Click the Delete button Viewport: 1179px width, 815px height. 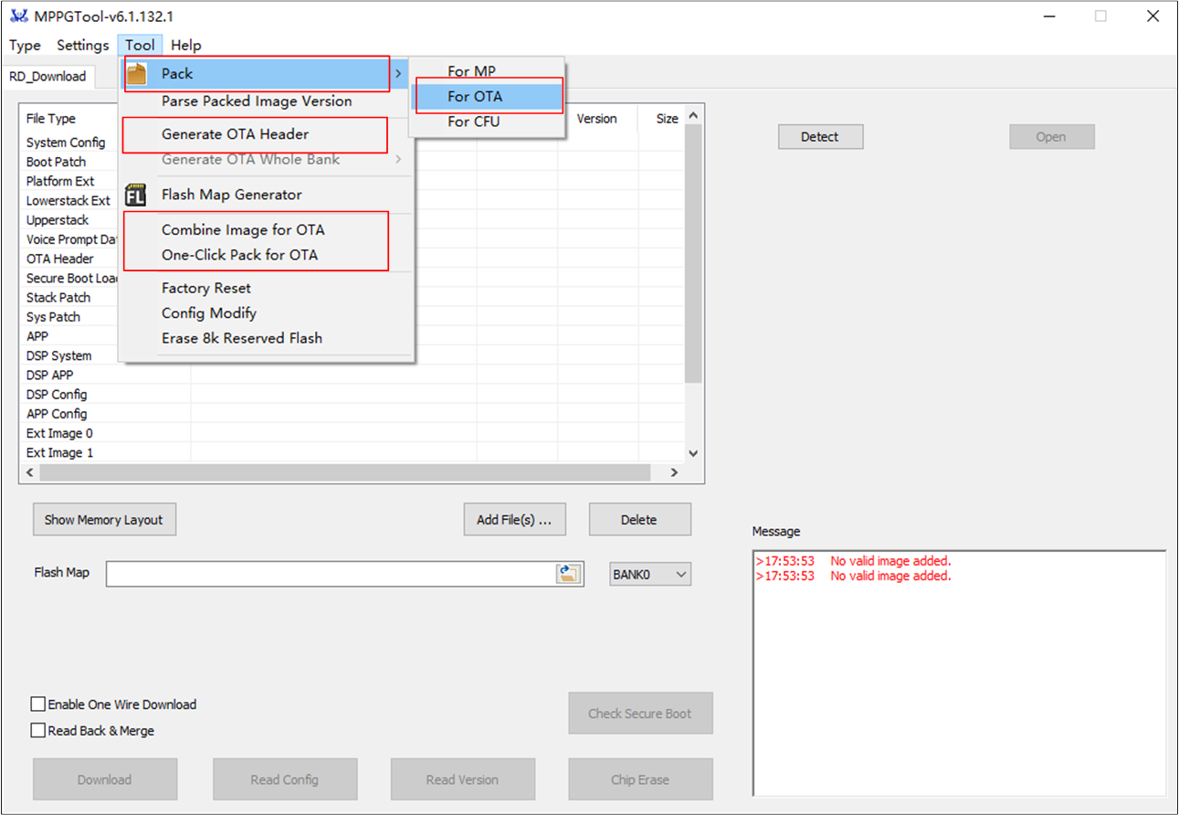point(639,520)
